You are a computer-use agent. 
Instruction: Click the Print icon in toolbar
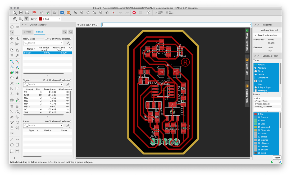tap(27, 13)
